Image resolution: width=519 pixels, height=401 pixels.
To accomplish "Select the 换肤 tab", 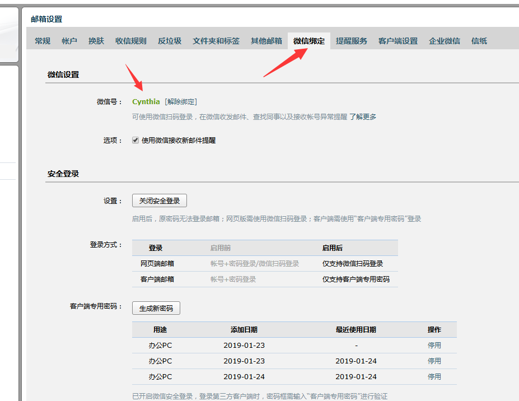I will [96, 41].
